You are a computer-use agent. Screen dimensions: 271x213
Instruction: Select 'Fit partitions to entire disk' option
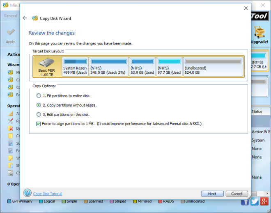(x=39, y=95)
